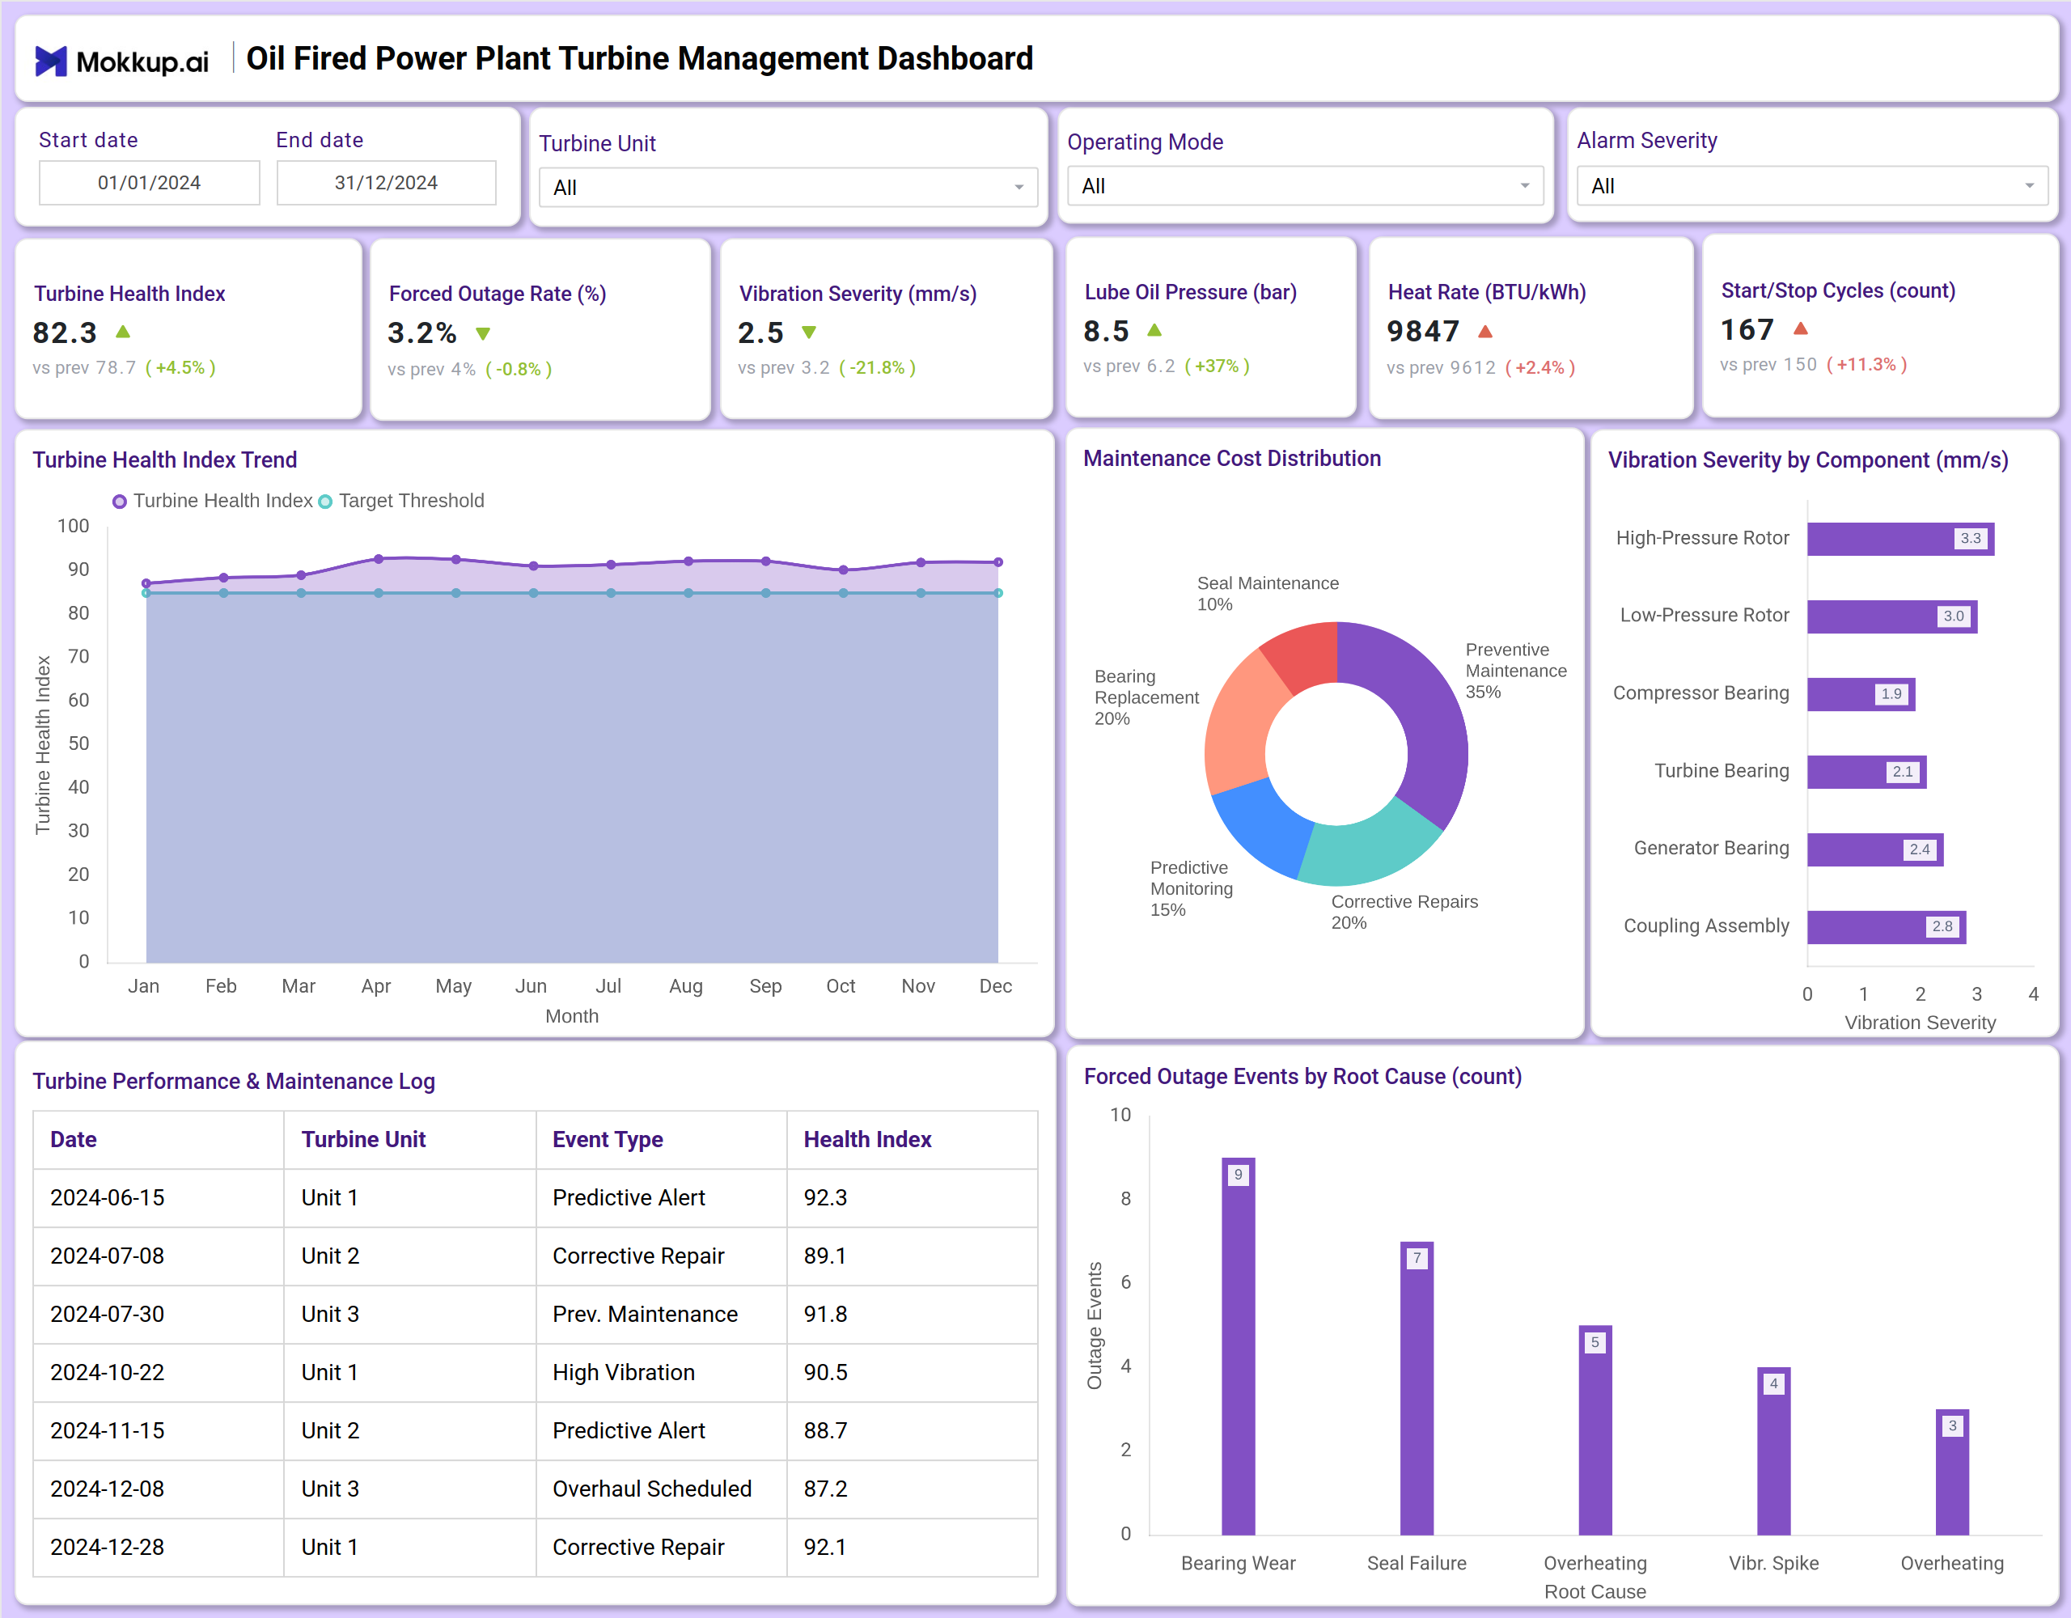Click the Start date field 01/01/2024
Screen dimensions: 2071x1618
pyautogui.click(x=149, y=182)
